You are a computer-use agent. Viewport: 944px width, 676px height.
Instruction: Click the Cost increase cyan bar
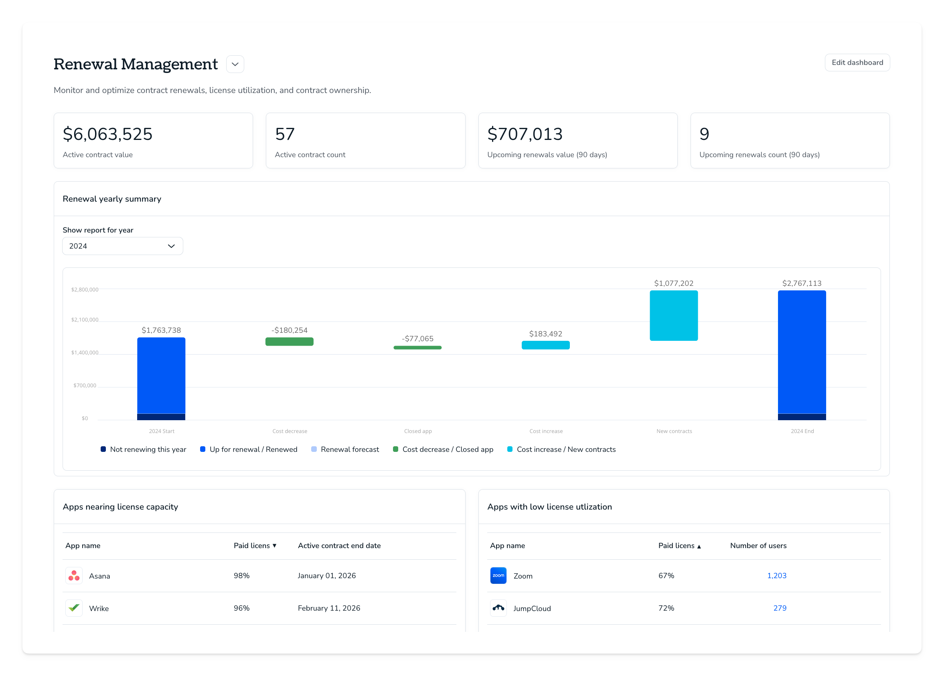coord(546,345)
